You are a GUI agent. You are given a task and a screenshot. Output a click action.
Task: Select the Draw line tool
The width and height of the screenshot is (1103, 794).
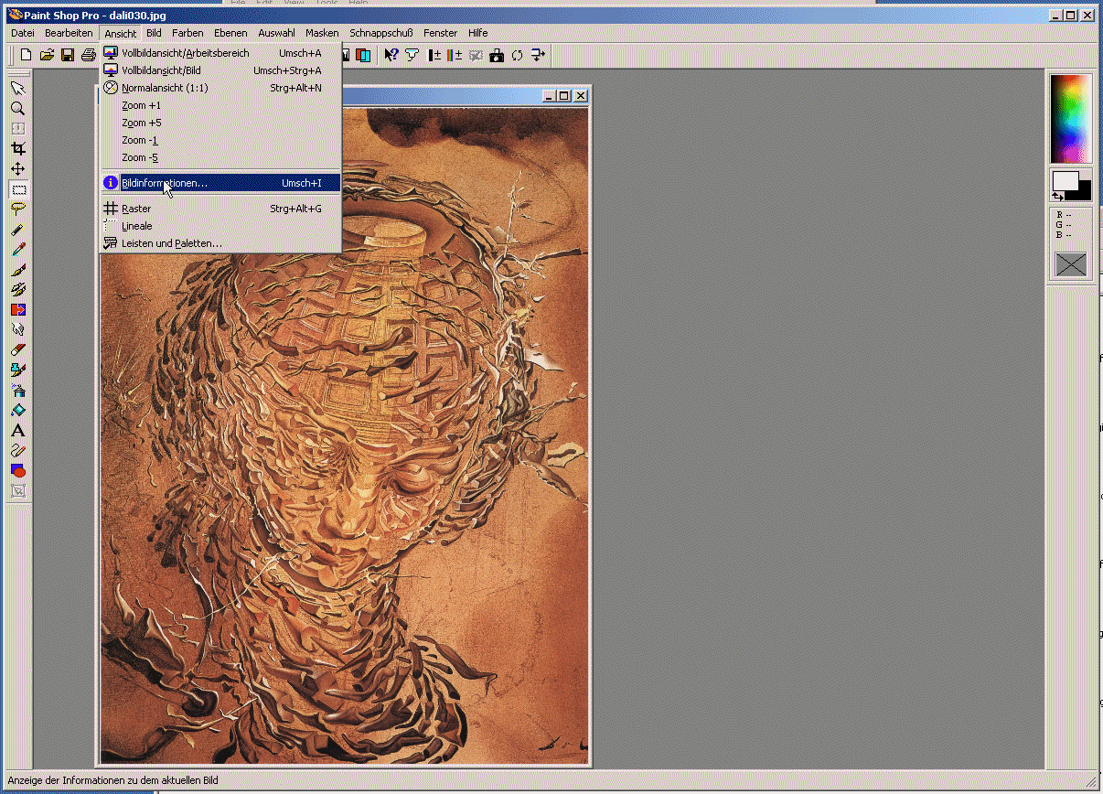coord(18,450)
